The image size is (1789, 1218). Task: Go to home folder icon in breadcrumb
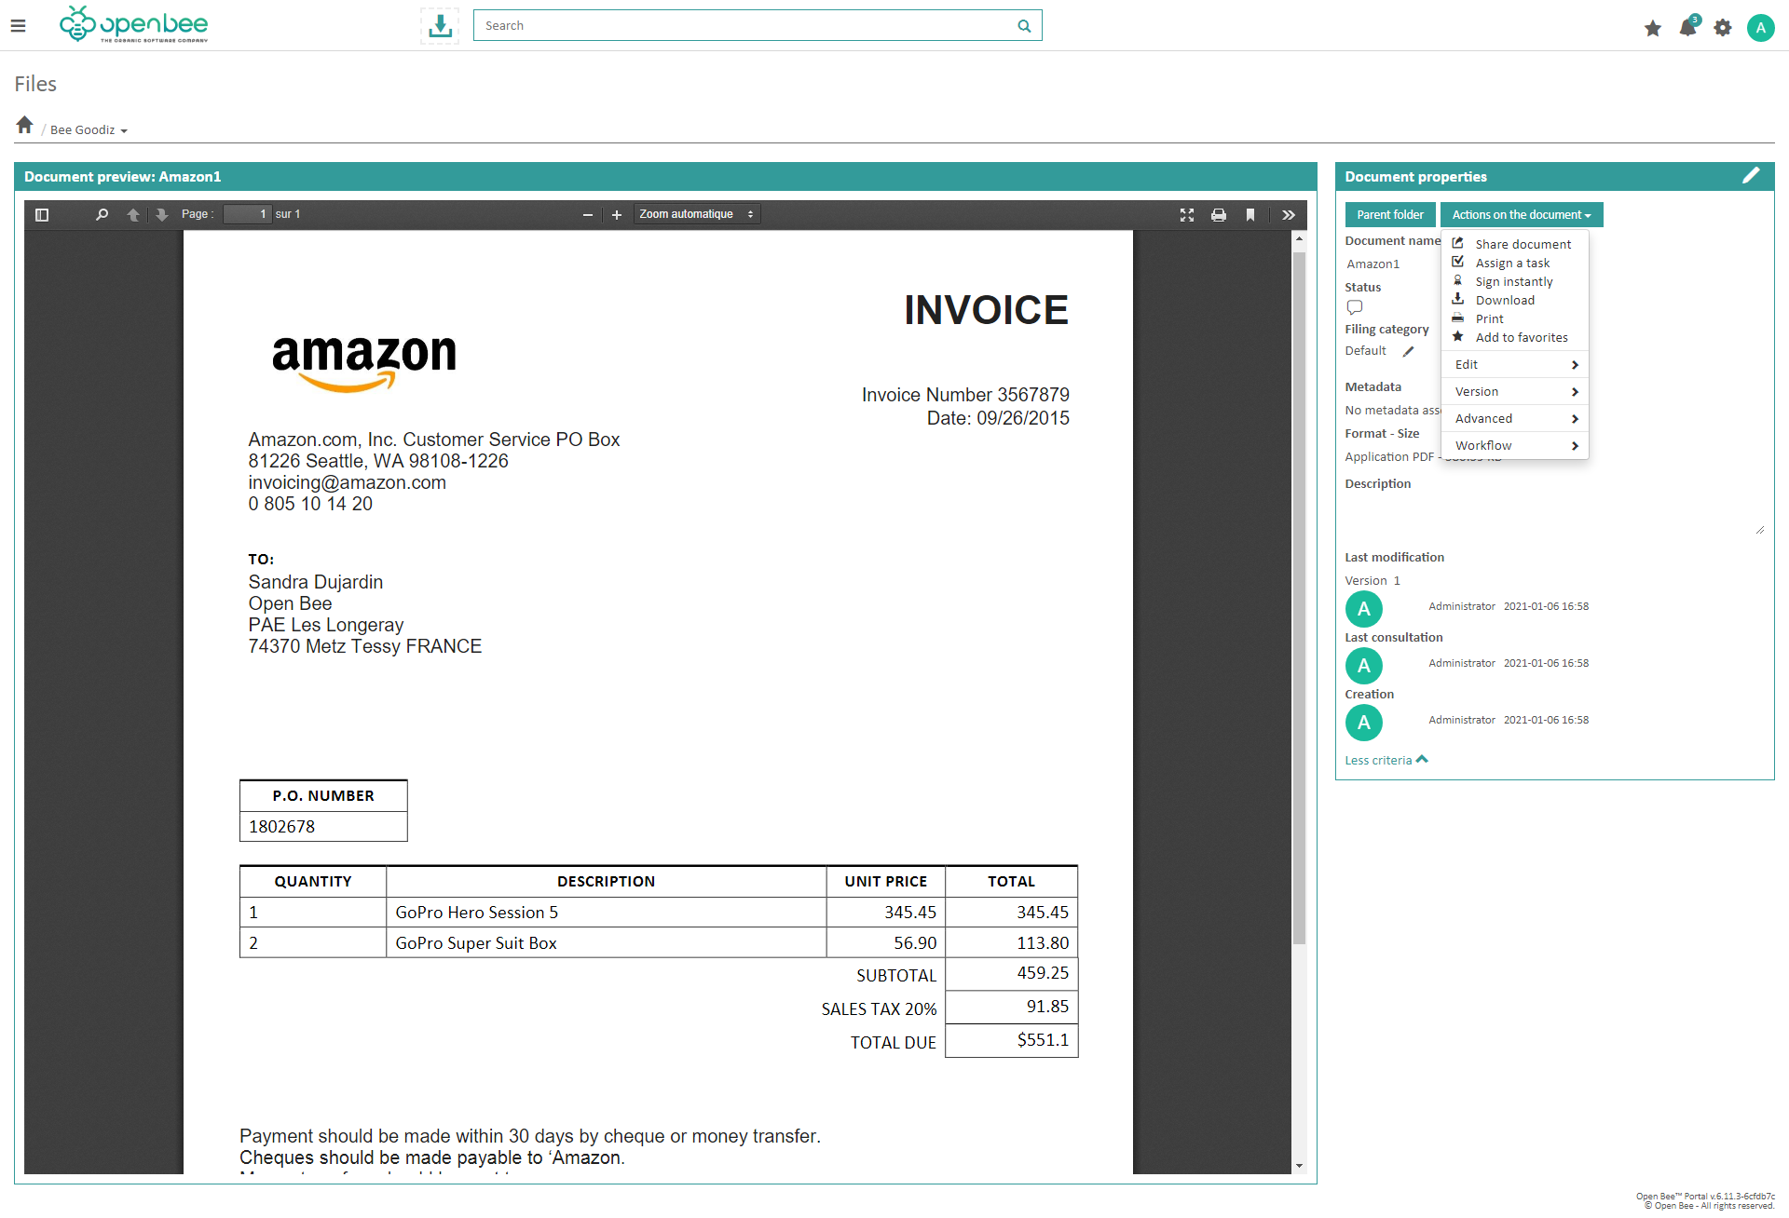(25, 125)
